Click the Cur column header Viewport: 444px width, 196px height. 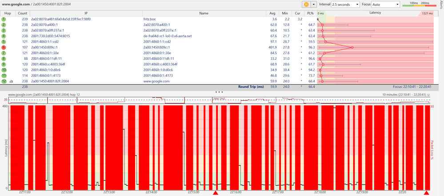tap(297, 13)
